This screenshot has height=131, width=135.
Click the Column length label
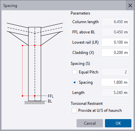coord(85,22)
